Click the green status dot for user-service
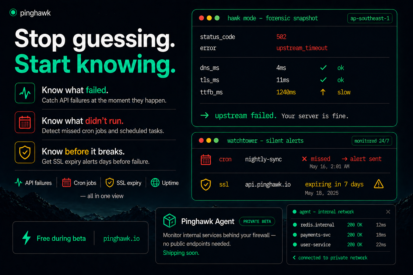 (x=295, y=245)
